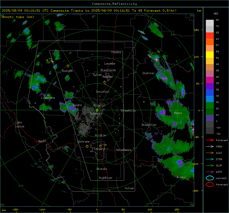
Task: Click the Banff label
Action: [42, 141]
